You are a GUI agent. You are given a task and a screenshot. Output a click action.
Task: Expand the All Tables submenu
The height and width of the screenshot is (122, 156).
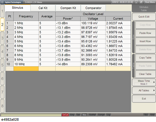click(x=144, y=91)
